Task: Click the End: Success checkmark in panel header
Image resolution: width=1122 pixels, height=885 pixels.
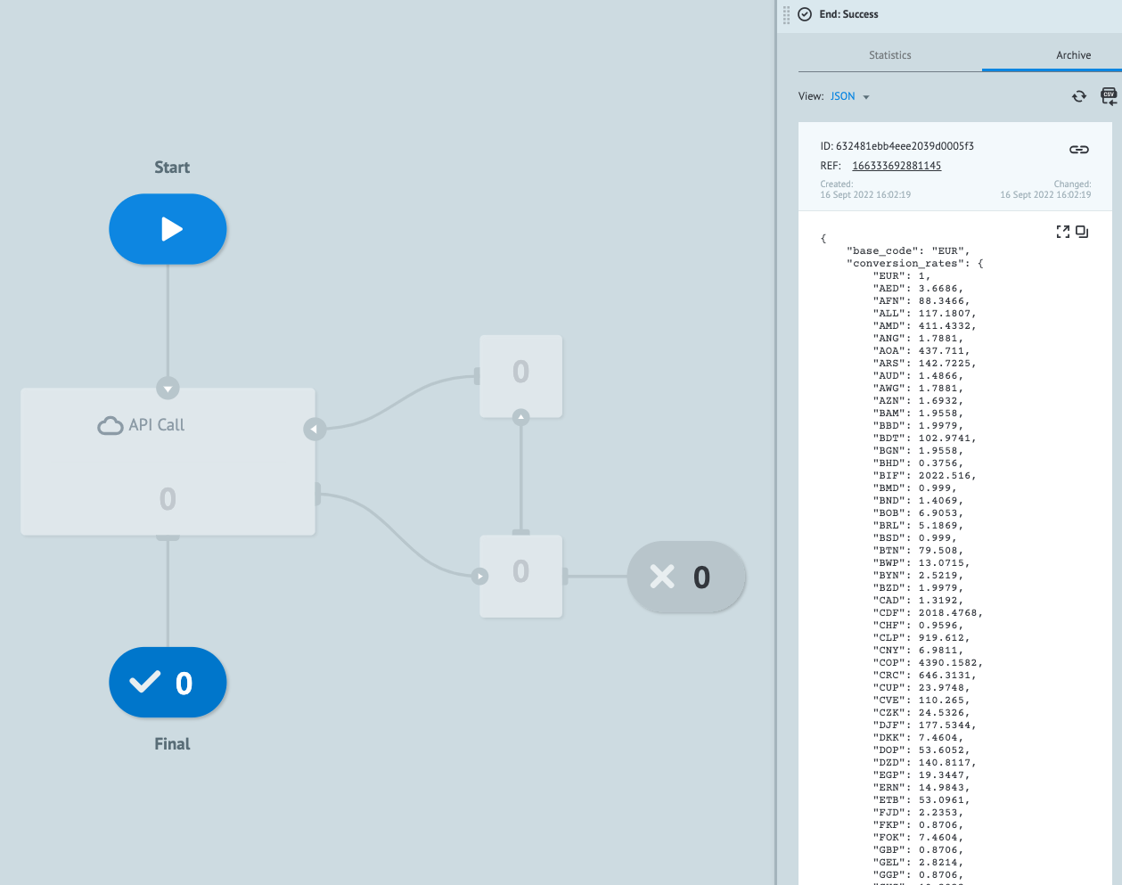Action: pos(805,14)
